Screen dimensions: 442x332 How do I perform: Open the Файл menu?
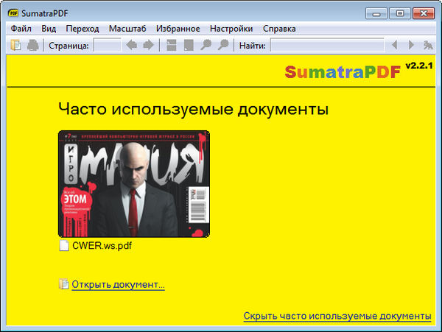21,29
